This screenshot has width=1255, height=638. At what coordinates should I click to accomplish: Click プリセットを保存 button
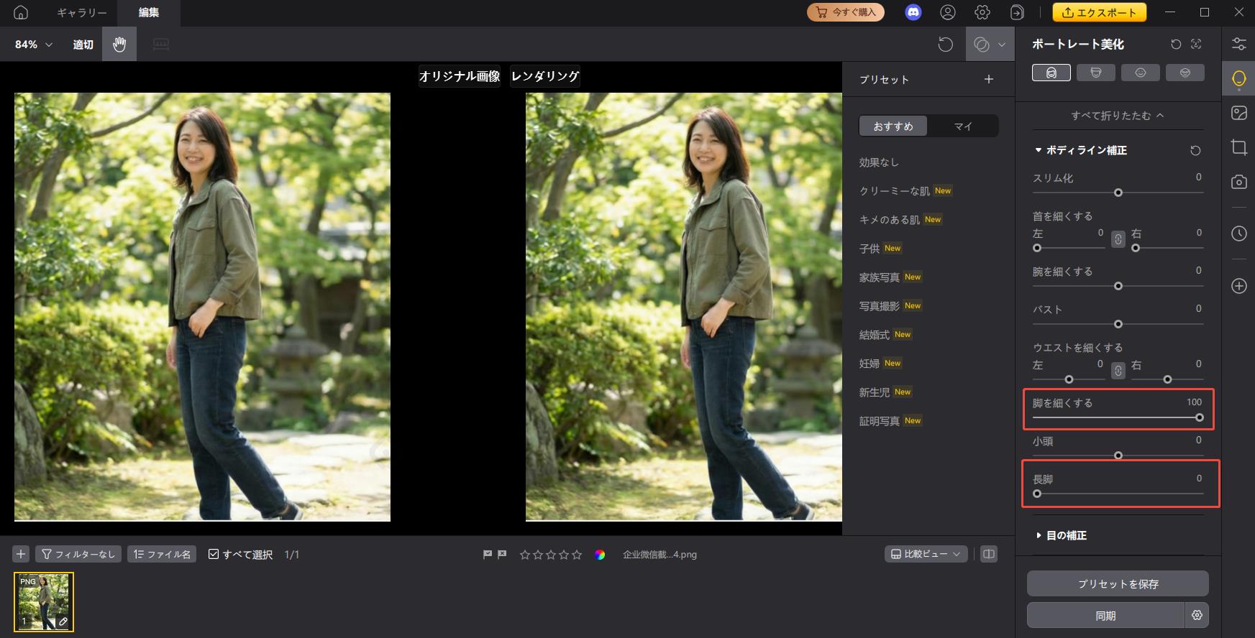[x=1118, y=583]
